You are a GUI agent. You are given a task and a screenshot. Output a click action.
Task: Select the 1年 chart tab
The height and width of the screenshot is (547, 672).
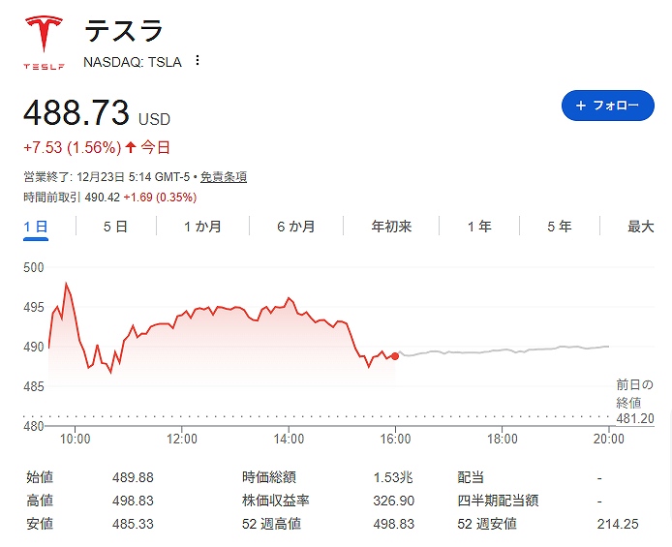click(x=478, y=227)
